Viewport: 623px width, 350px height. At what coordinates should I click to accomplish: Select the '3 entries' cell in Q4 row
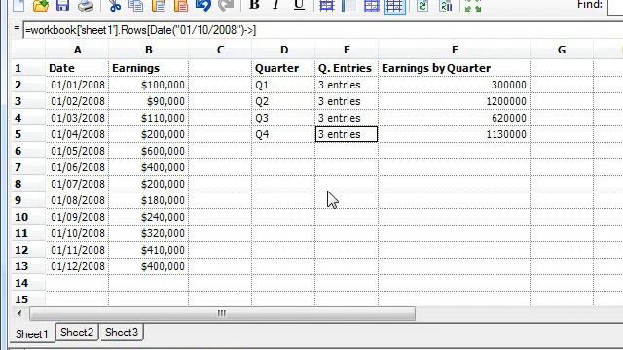(x=347, y=134)
